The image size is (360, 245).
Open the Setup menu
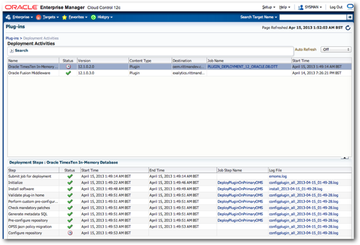pyautogui.click(x=269, y=7)
